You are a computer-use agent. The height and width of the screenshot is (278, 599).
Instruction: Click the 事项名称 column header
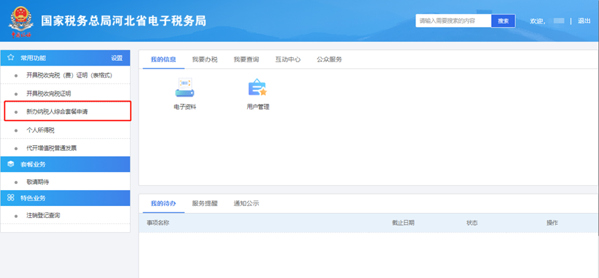158,223
